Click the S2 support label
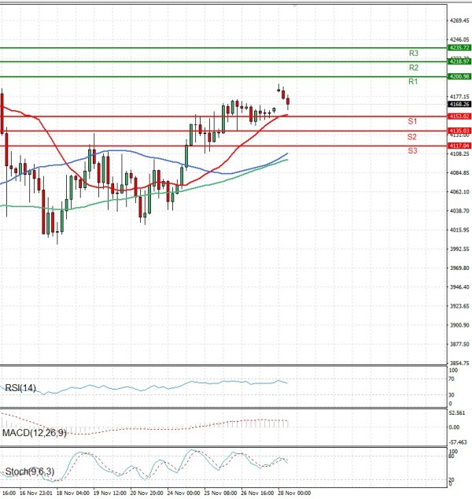472x499 pixels. tap(412, 137)
